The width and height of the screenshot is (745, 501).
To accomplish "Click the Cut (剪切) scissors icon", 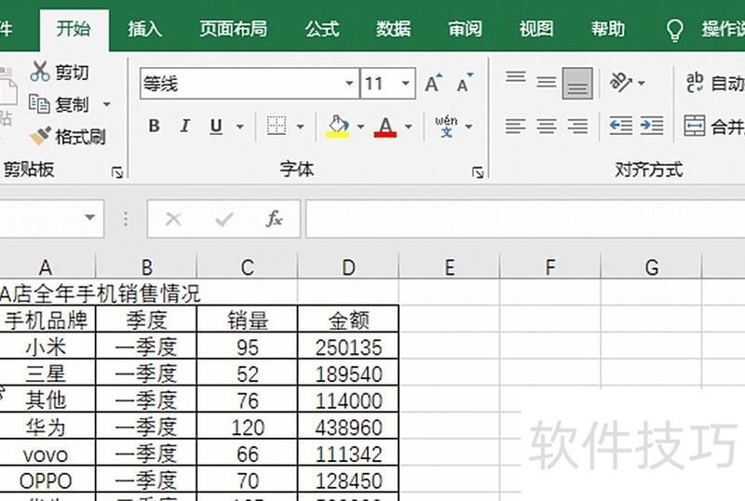I will 40,72.
